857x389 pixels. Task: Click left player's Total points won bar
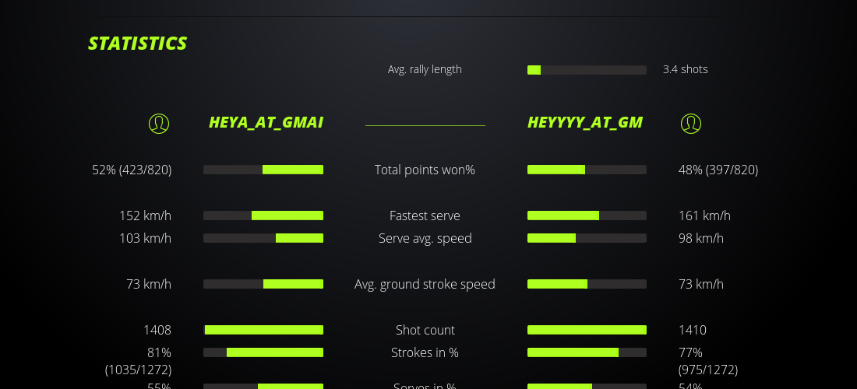[263, 170]
